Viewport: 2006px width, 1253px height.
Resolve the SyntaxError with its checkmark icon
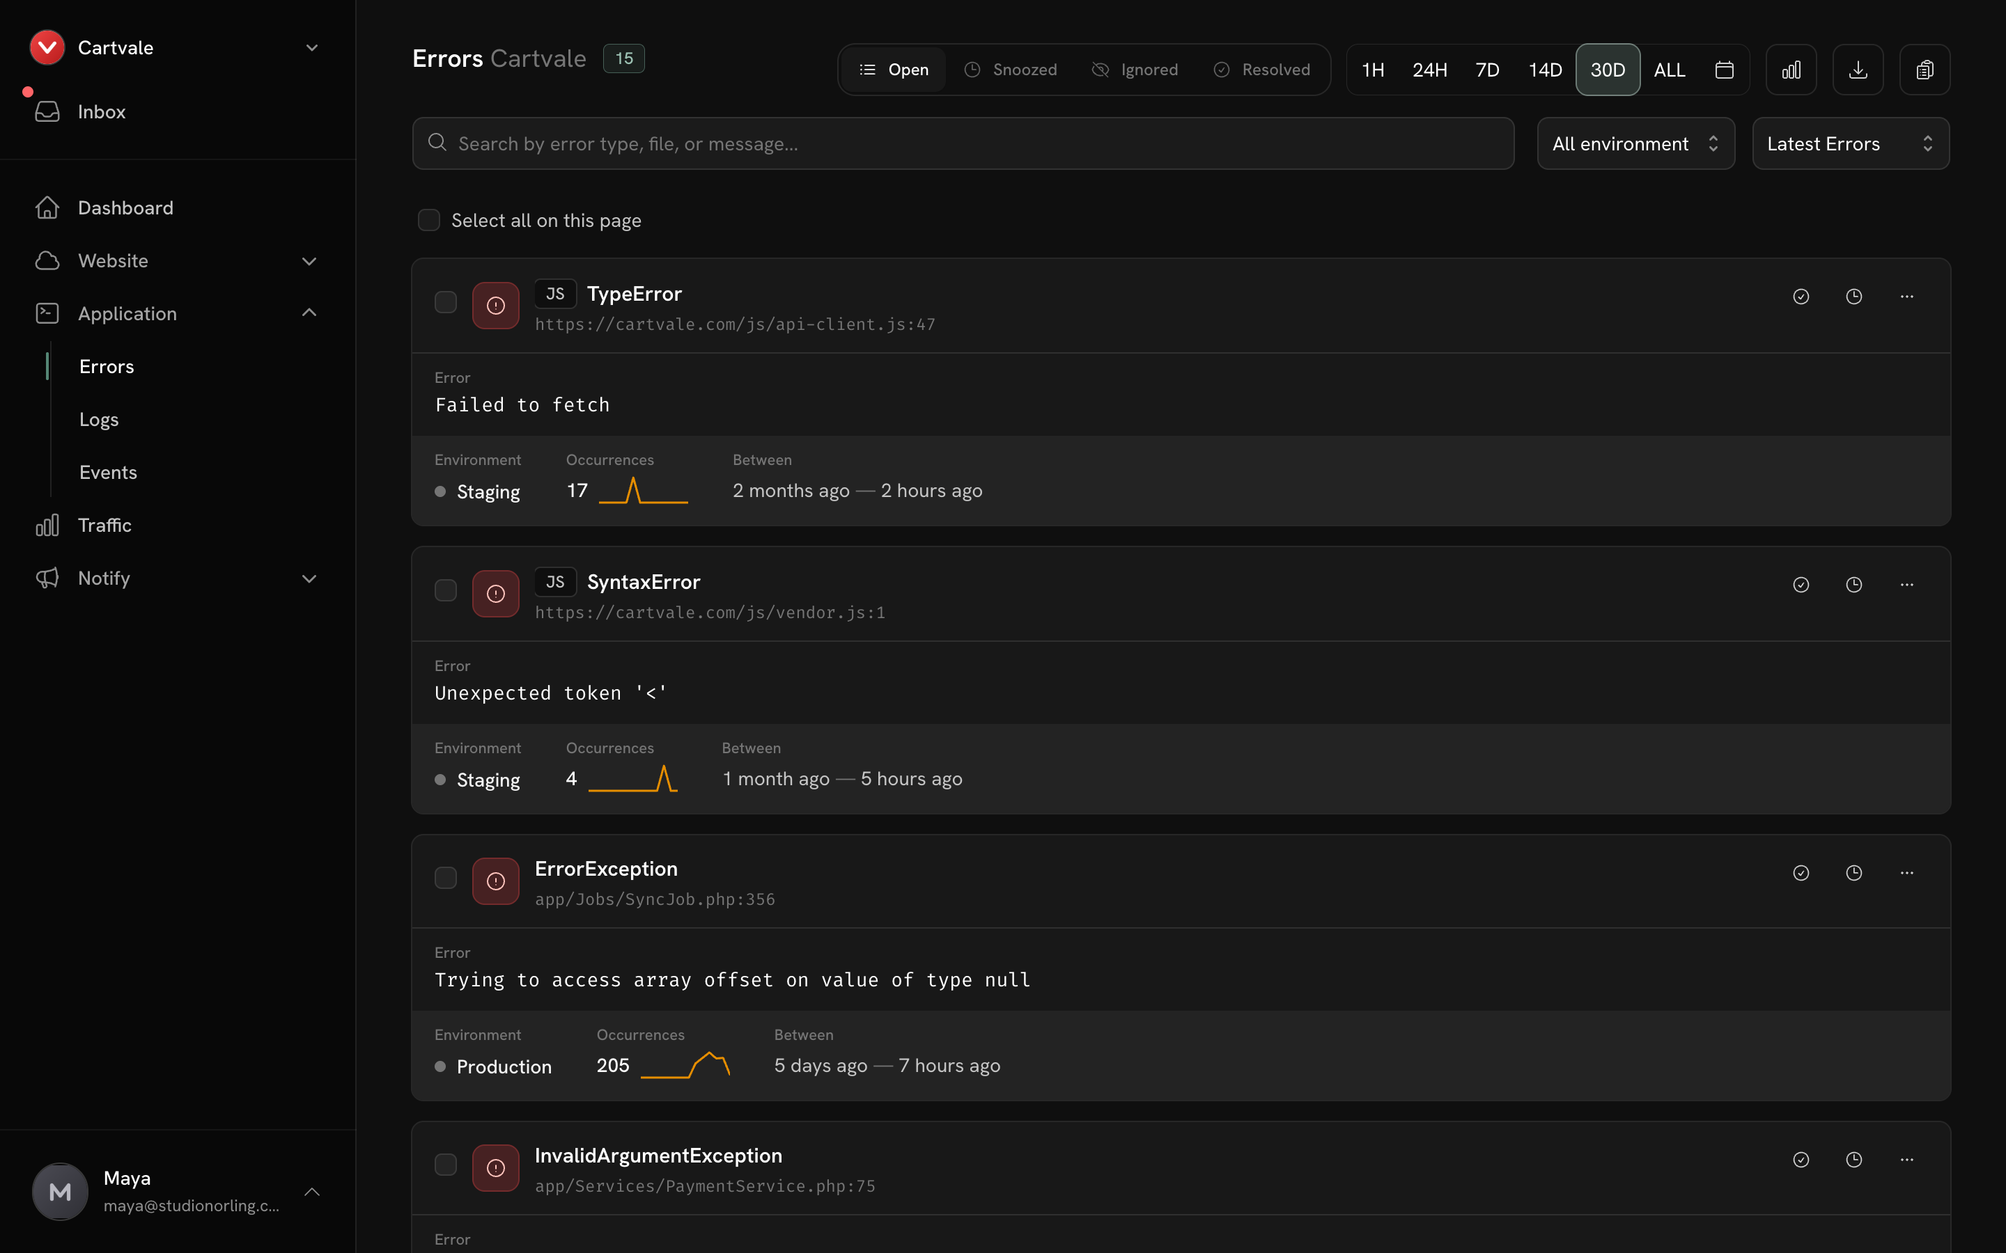coord(1801,585)
